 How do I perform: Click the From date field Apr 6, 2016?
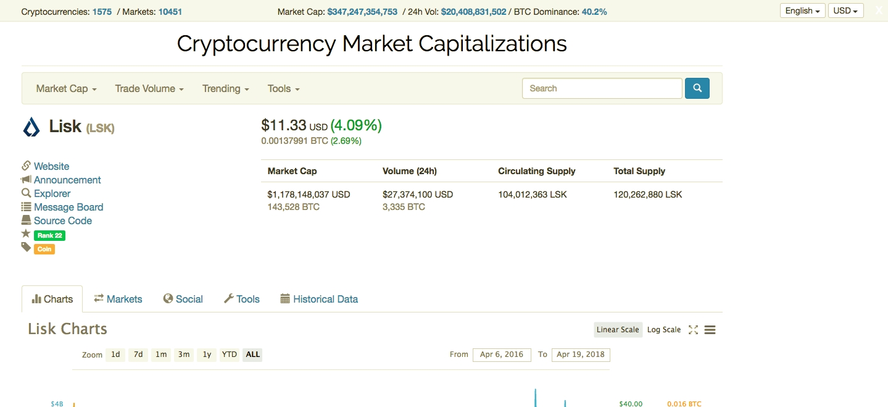tap(502, 355)
